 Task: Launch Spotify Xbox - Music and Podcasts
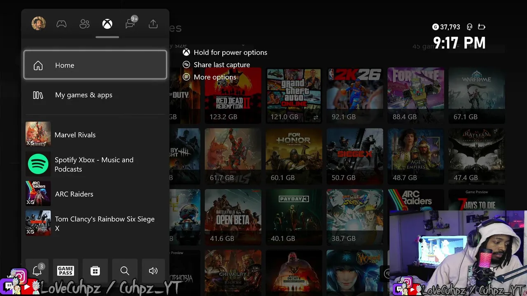95,164
